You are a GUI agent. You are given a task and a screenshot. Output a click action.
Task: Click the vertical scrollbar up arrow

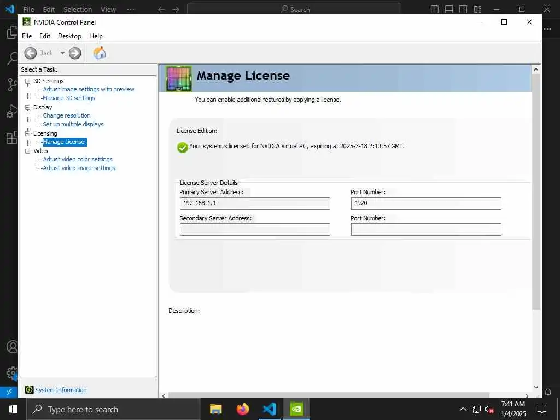536,69
